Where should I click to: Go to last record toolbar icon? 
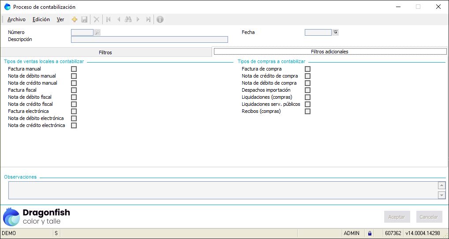pyautogui.click(x=148, y=19)
